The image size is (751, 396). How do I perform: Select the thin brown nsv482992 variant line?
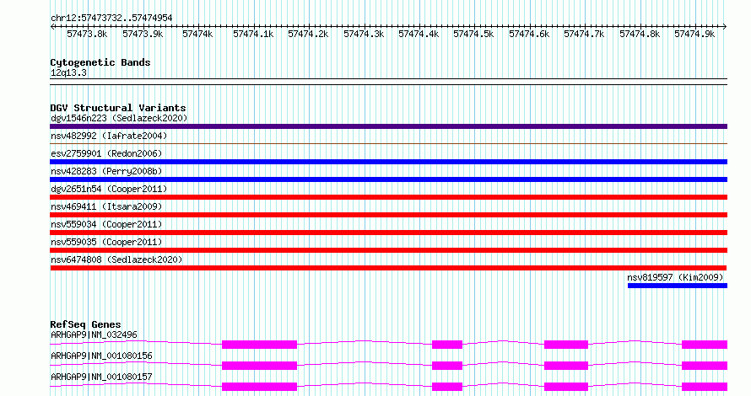click(388, 143)
